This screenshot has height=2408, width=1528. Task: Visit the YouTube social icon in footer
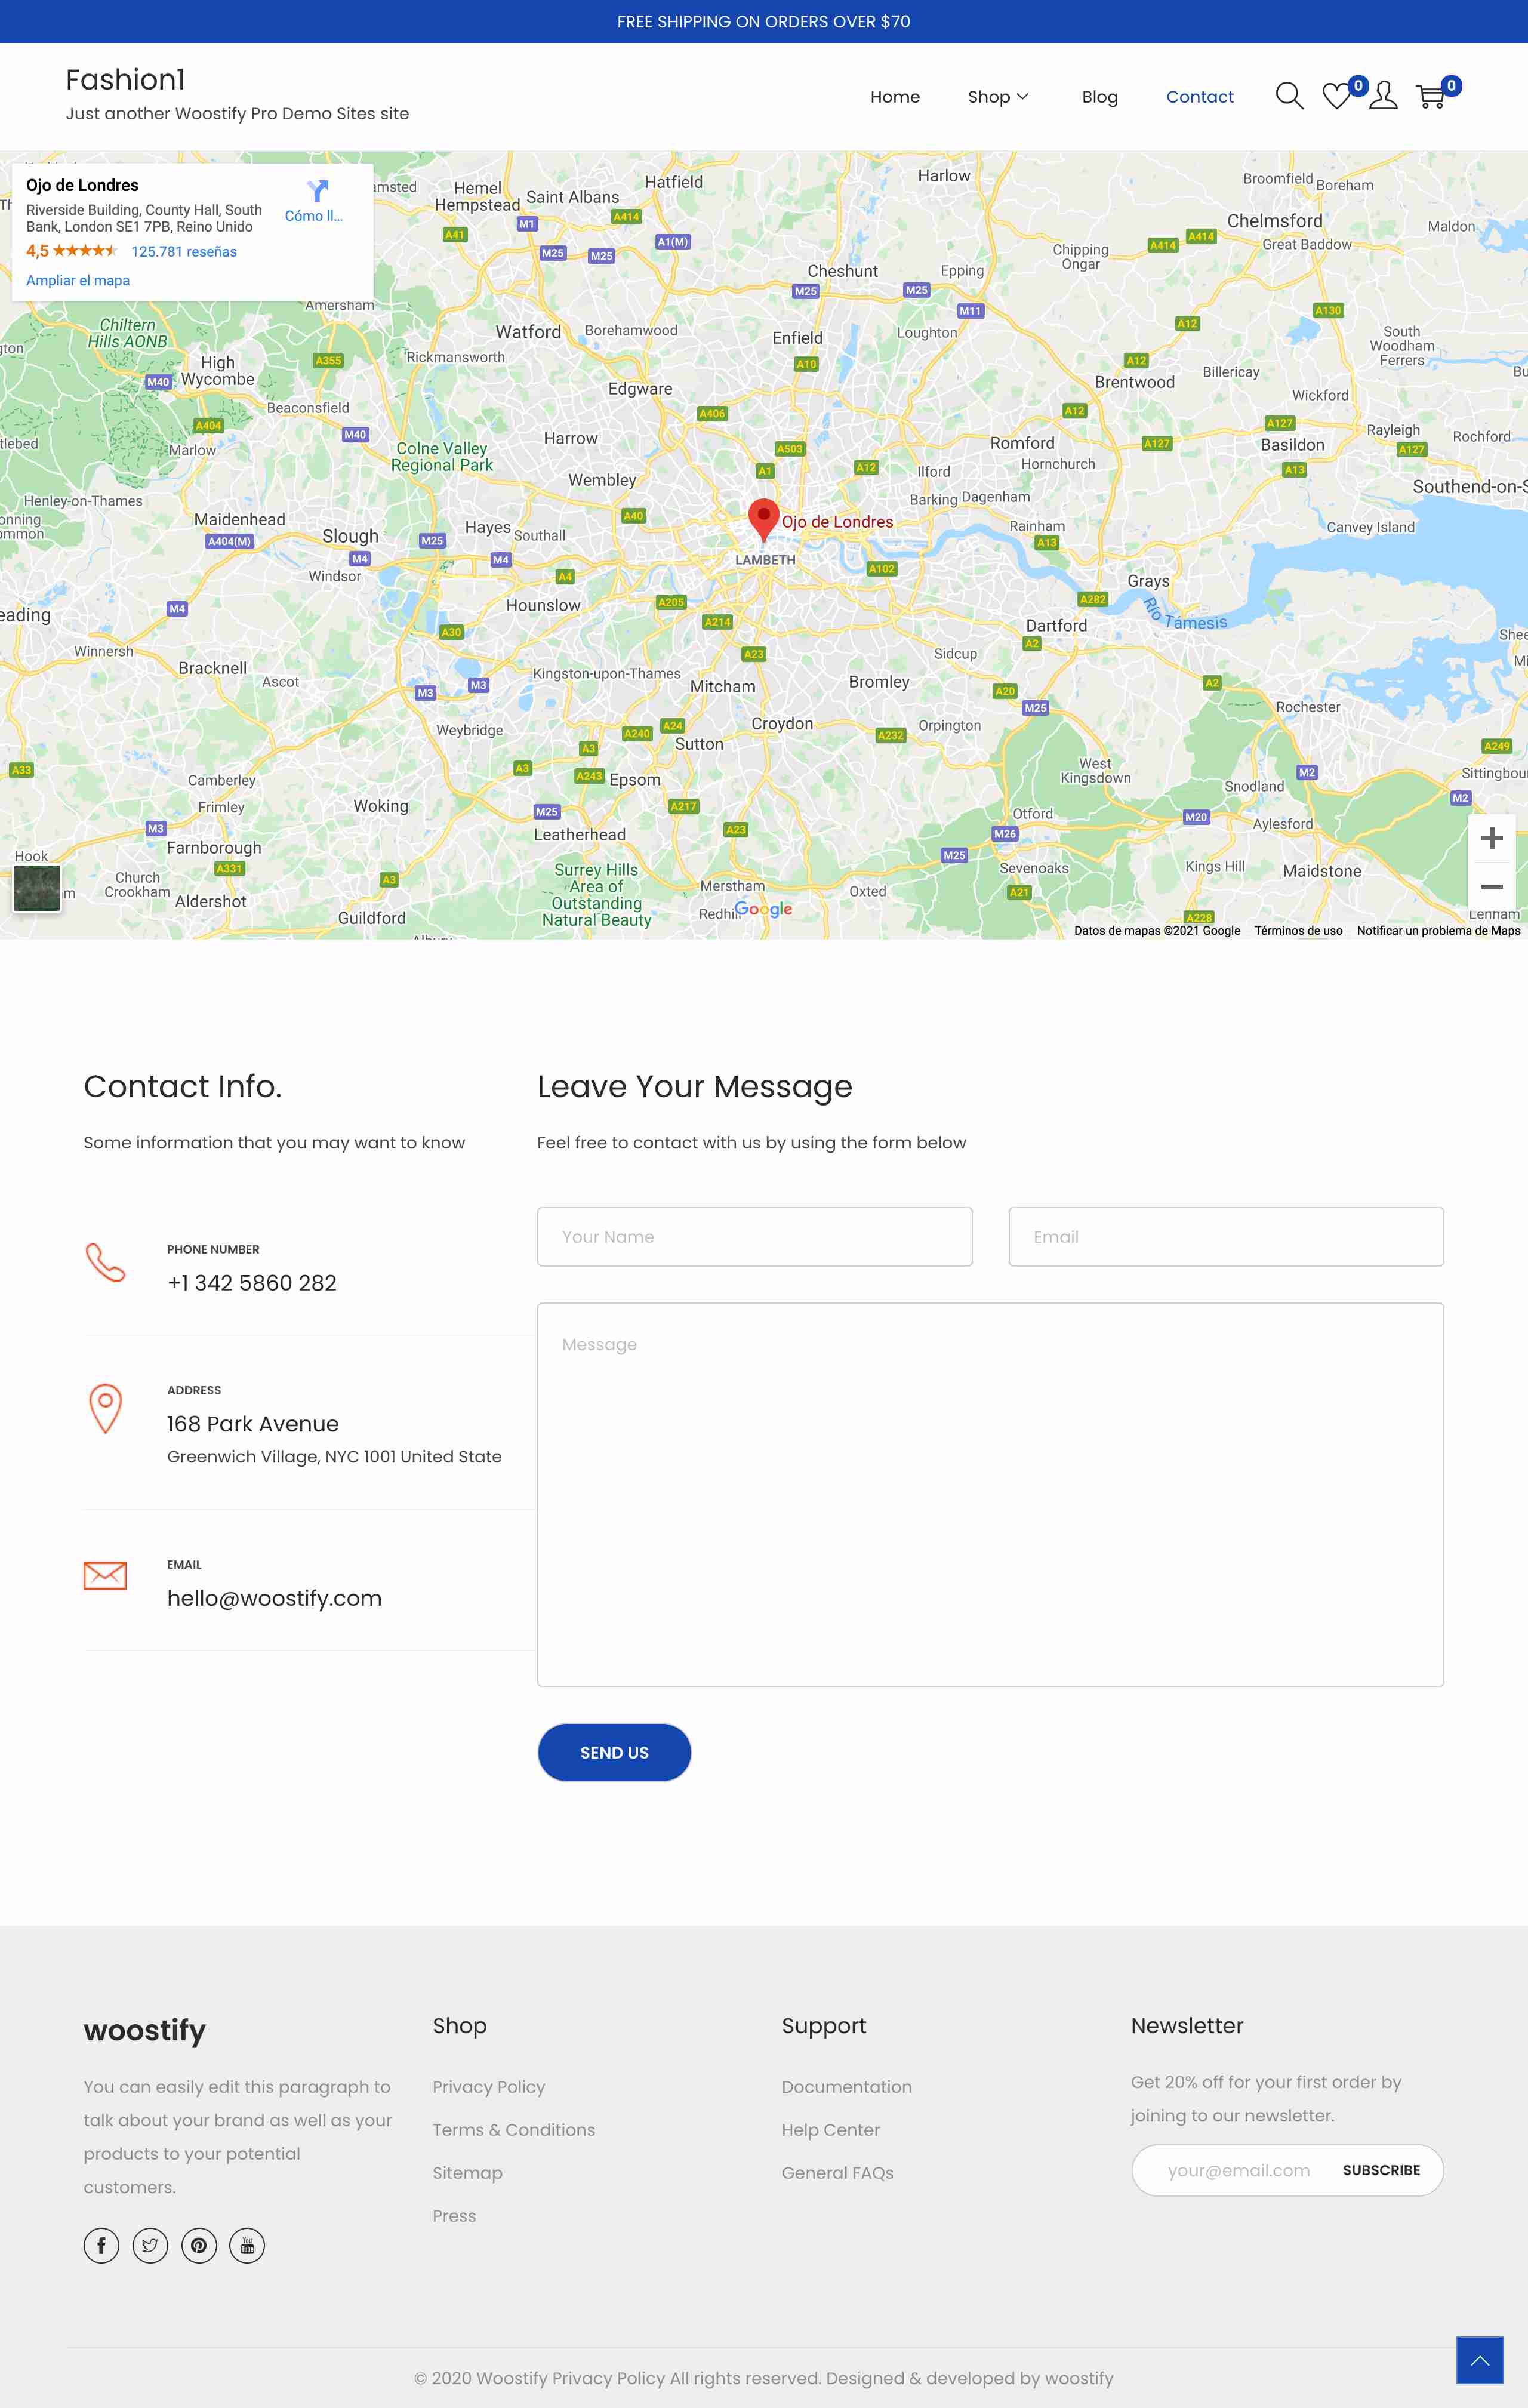tap(247, 2245)
